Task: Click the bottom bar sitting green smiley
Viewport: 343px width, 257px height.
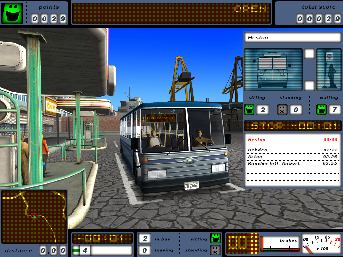Action: pos(215,238)
